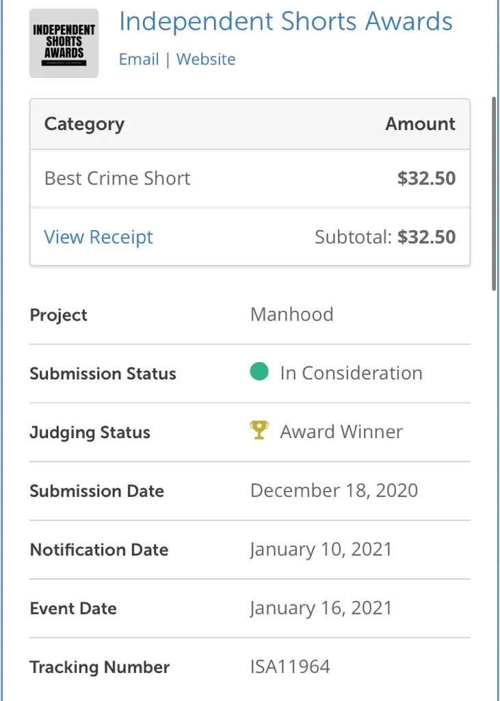Click the vertical scrollbar on the right

(494, 193)
